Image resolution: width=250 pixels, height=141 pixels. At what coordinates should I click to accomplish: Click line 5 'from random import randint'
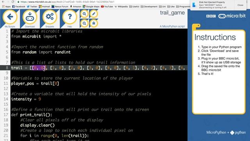click(x=41, y=52)
